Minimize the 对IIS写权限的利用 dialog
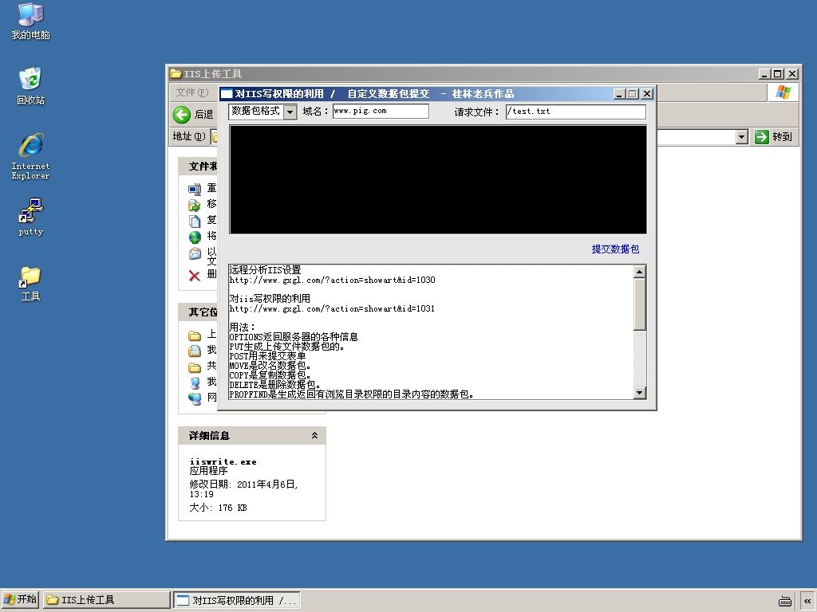Screen dimensions: 817x612 618,94
